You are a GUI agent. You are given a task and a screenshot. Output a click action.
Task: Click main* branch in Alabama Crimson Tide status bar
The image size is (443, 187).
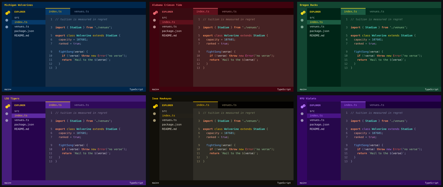156,90
